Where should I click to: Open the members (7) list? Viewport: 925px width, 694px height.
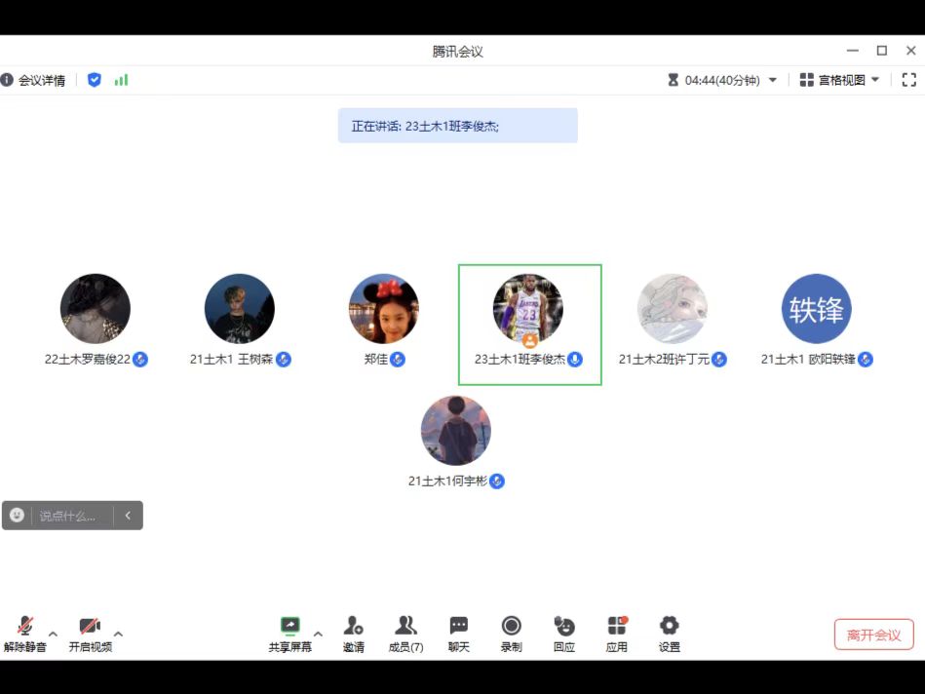click(405, 627)
